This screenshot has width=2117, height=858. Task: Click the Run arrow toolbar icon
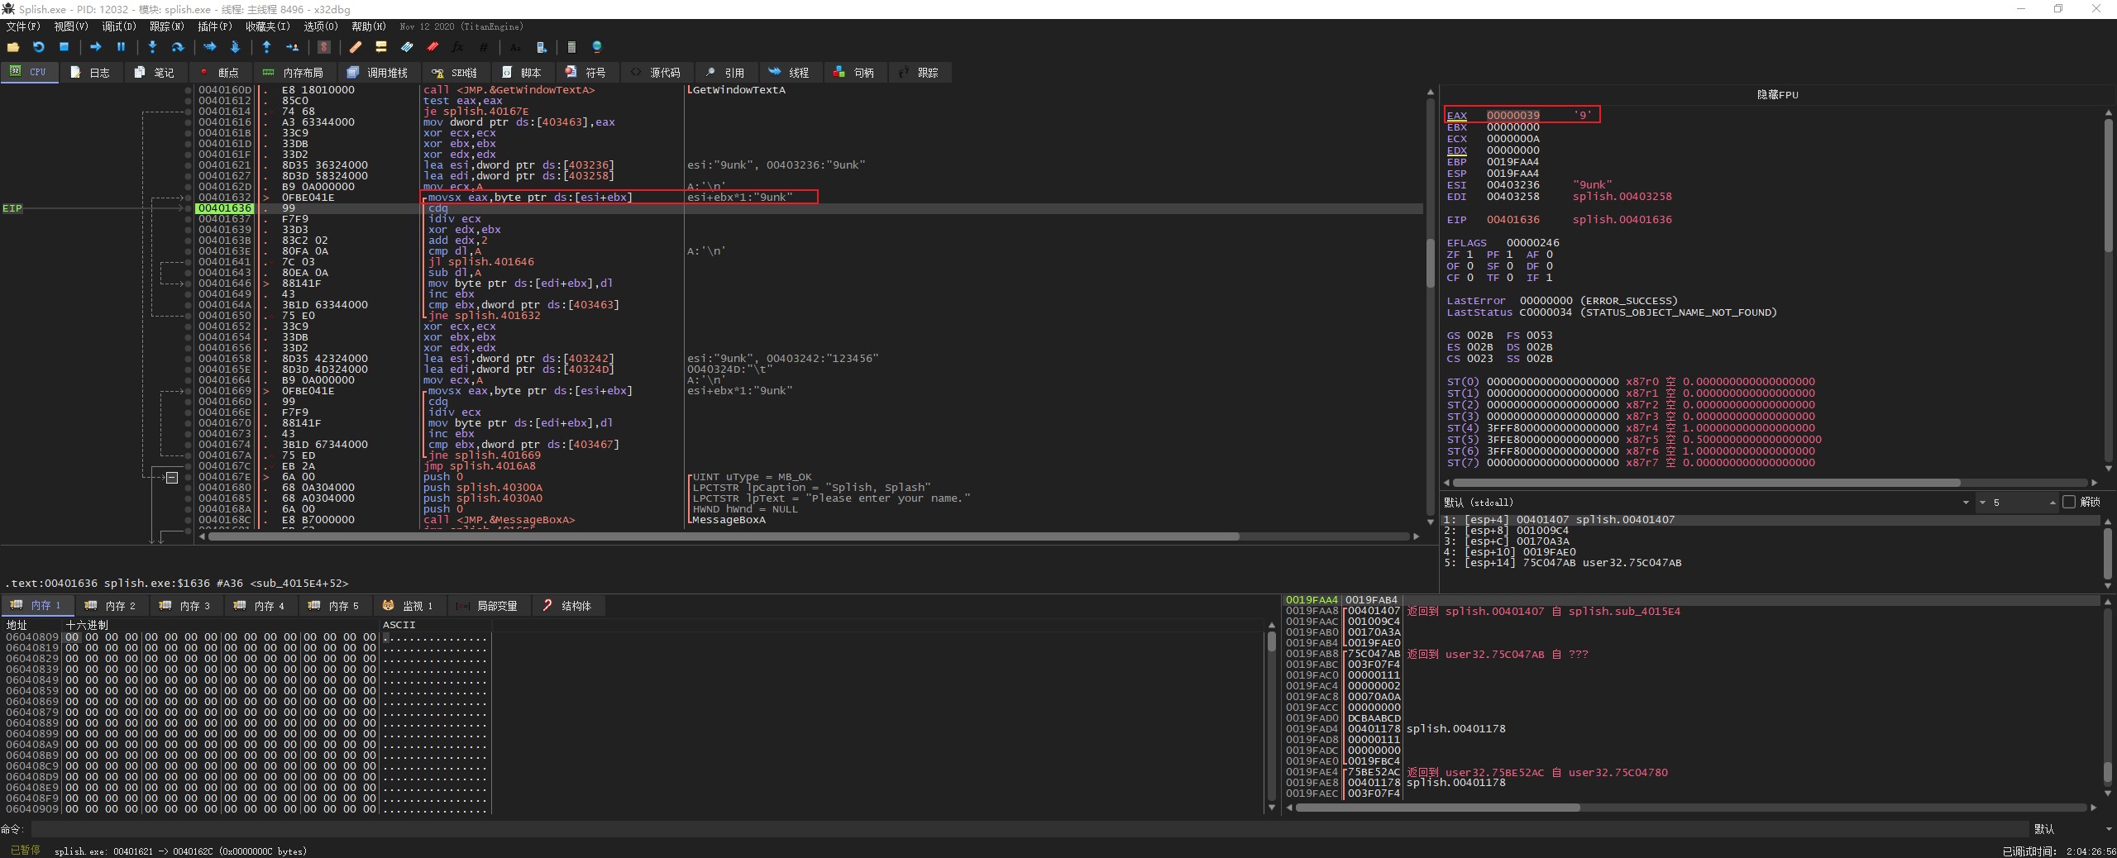click(95, 47)
